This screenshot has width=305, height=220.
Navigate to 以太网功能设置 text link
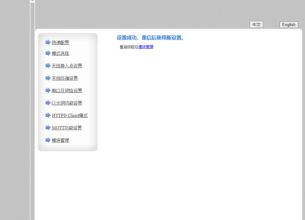point(67,103)
